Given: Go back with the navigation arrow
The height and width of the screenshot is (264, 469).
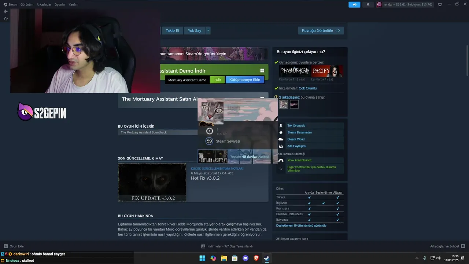Looking at the screenshot, I should (x=5, y=11).
